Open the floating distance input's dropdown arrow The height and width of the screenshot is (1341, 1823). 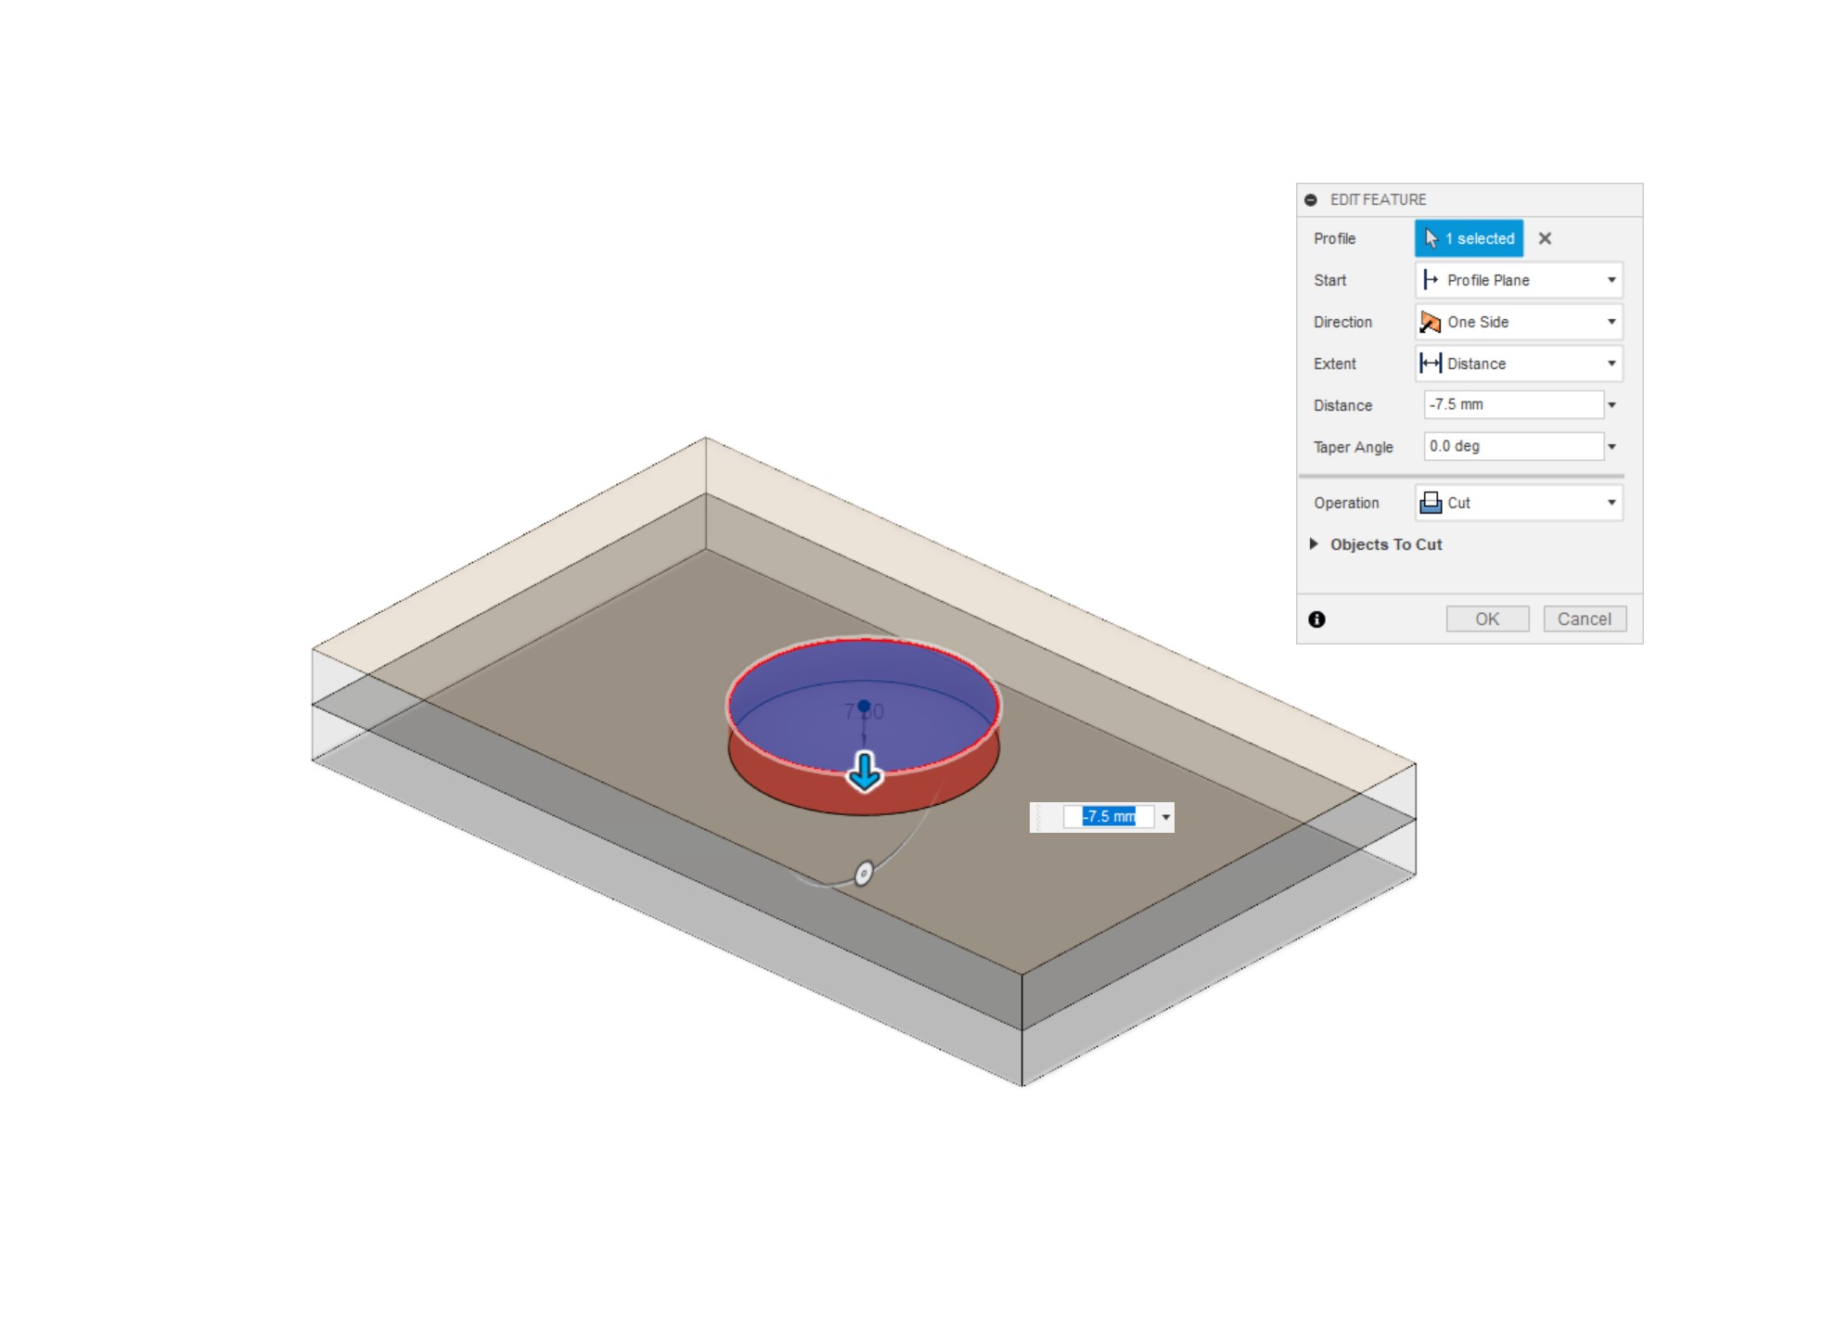pos(1166,817)
